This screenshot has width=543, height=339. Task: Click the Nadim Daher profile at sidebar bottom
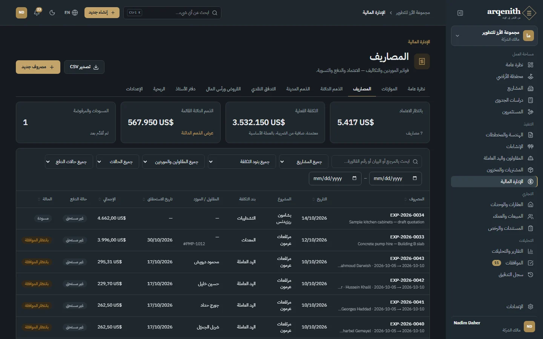point(494,326)
